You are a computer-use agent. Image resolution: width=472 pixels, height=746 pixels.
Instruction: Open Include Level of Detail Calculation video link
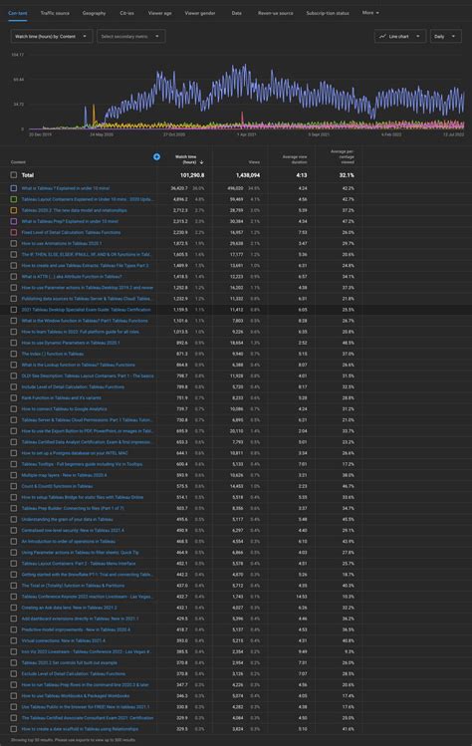73,386
